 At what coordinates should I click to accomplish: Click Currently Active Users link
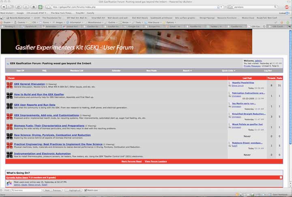pos(17,178)
